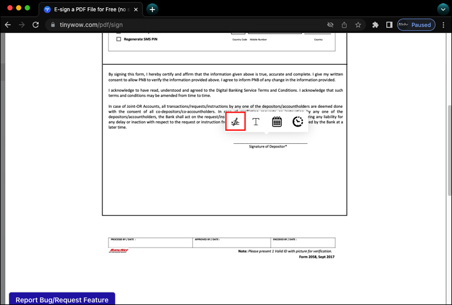This screenshot has height=305, width=452.
Task: Click Report Bug/Request Feature button
Action: click(62, 299)
